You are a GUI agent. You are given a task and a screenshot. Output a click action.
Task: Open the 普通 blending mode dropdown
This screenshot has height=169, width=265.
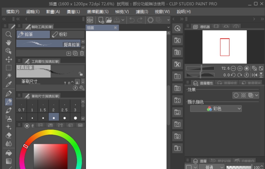click(x=211, y=167)
